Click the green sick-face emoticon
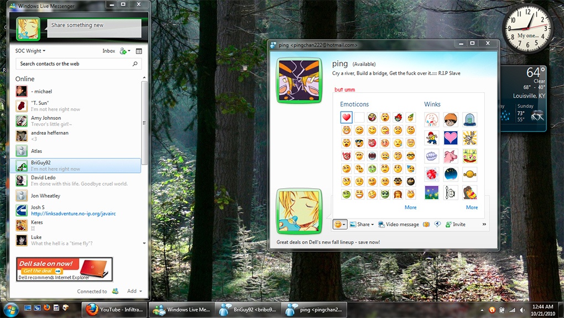Screen dimensions: 564x318 (372, 168)
